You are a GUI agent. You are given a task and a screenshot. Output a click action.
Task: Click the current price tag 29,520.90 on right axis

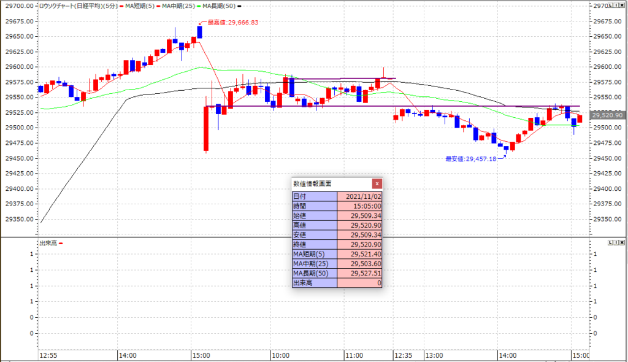[x=607, y=115]
